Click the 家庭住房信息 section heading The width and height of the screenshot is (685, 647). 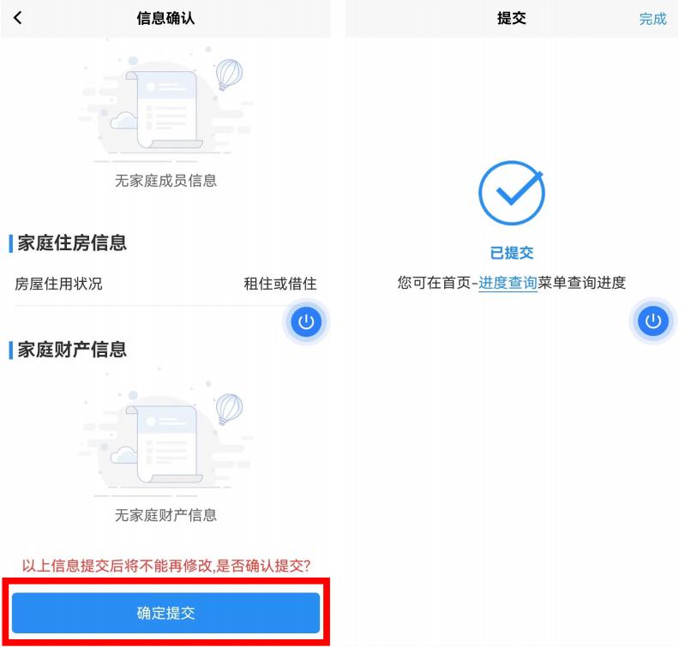pos(72,243)
